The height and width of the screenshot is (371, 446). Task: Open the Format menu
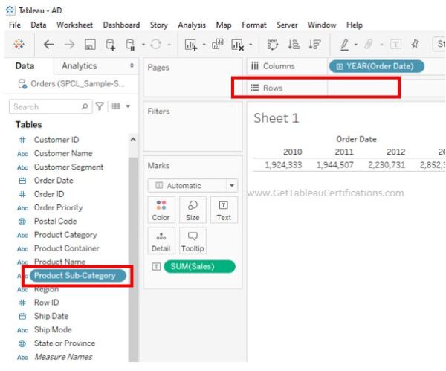[x=254, y=25]
